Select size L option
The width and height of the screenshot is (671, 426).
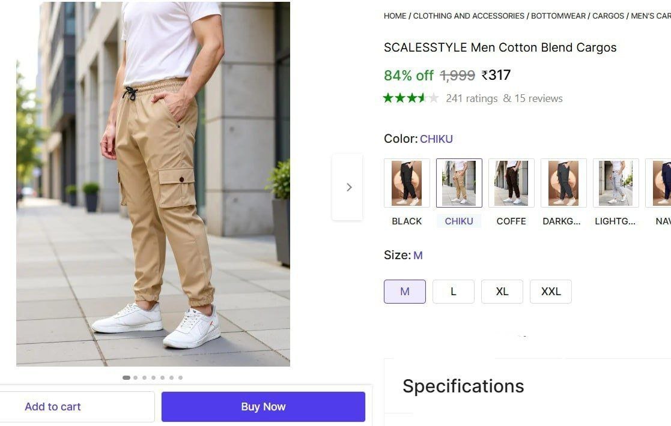tap(454, 292)
